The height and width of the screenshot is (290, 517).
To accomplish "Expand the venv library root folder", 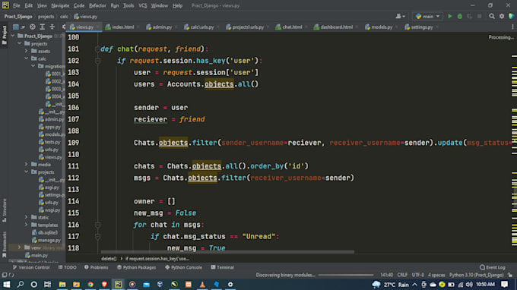I will coord(19,247).
